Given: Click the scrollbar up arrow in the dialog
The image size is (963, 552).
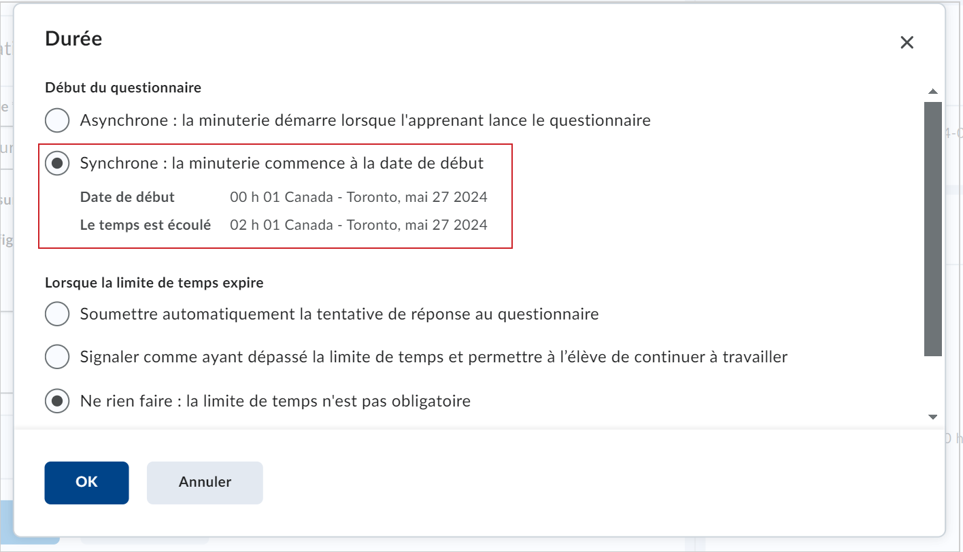Looking at the screenshot, I should coord(933,92).
